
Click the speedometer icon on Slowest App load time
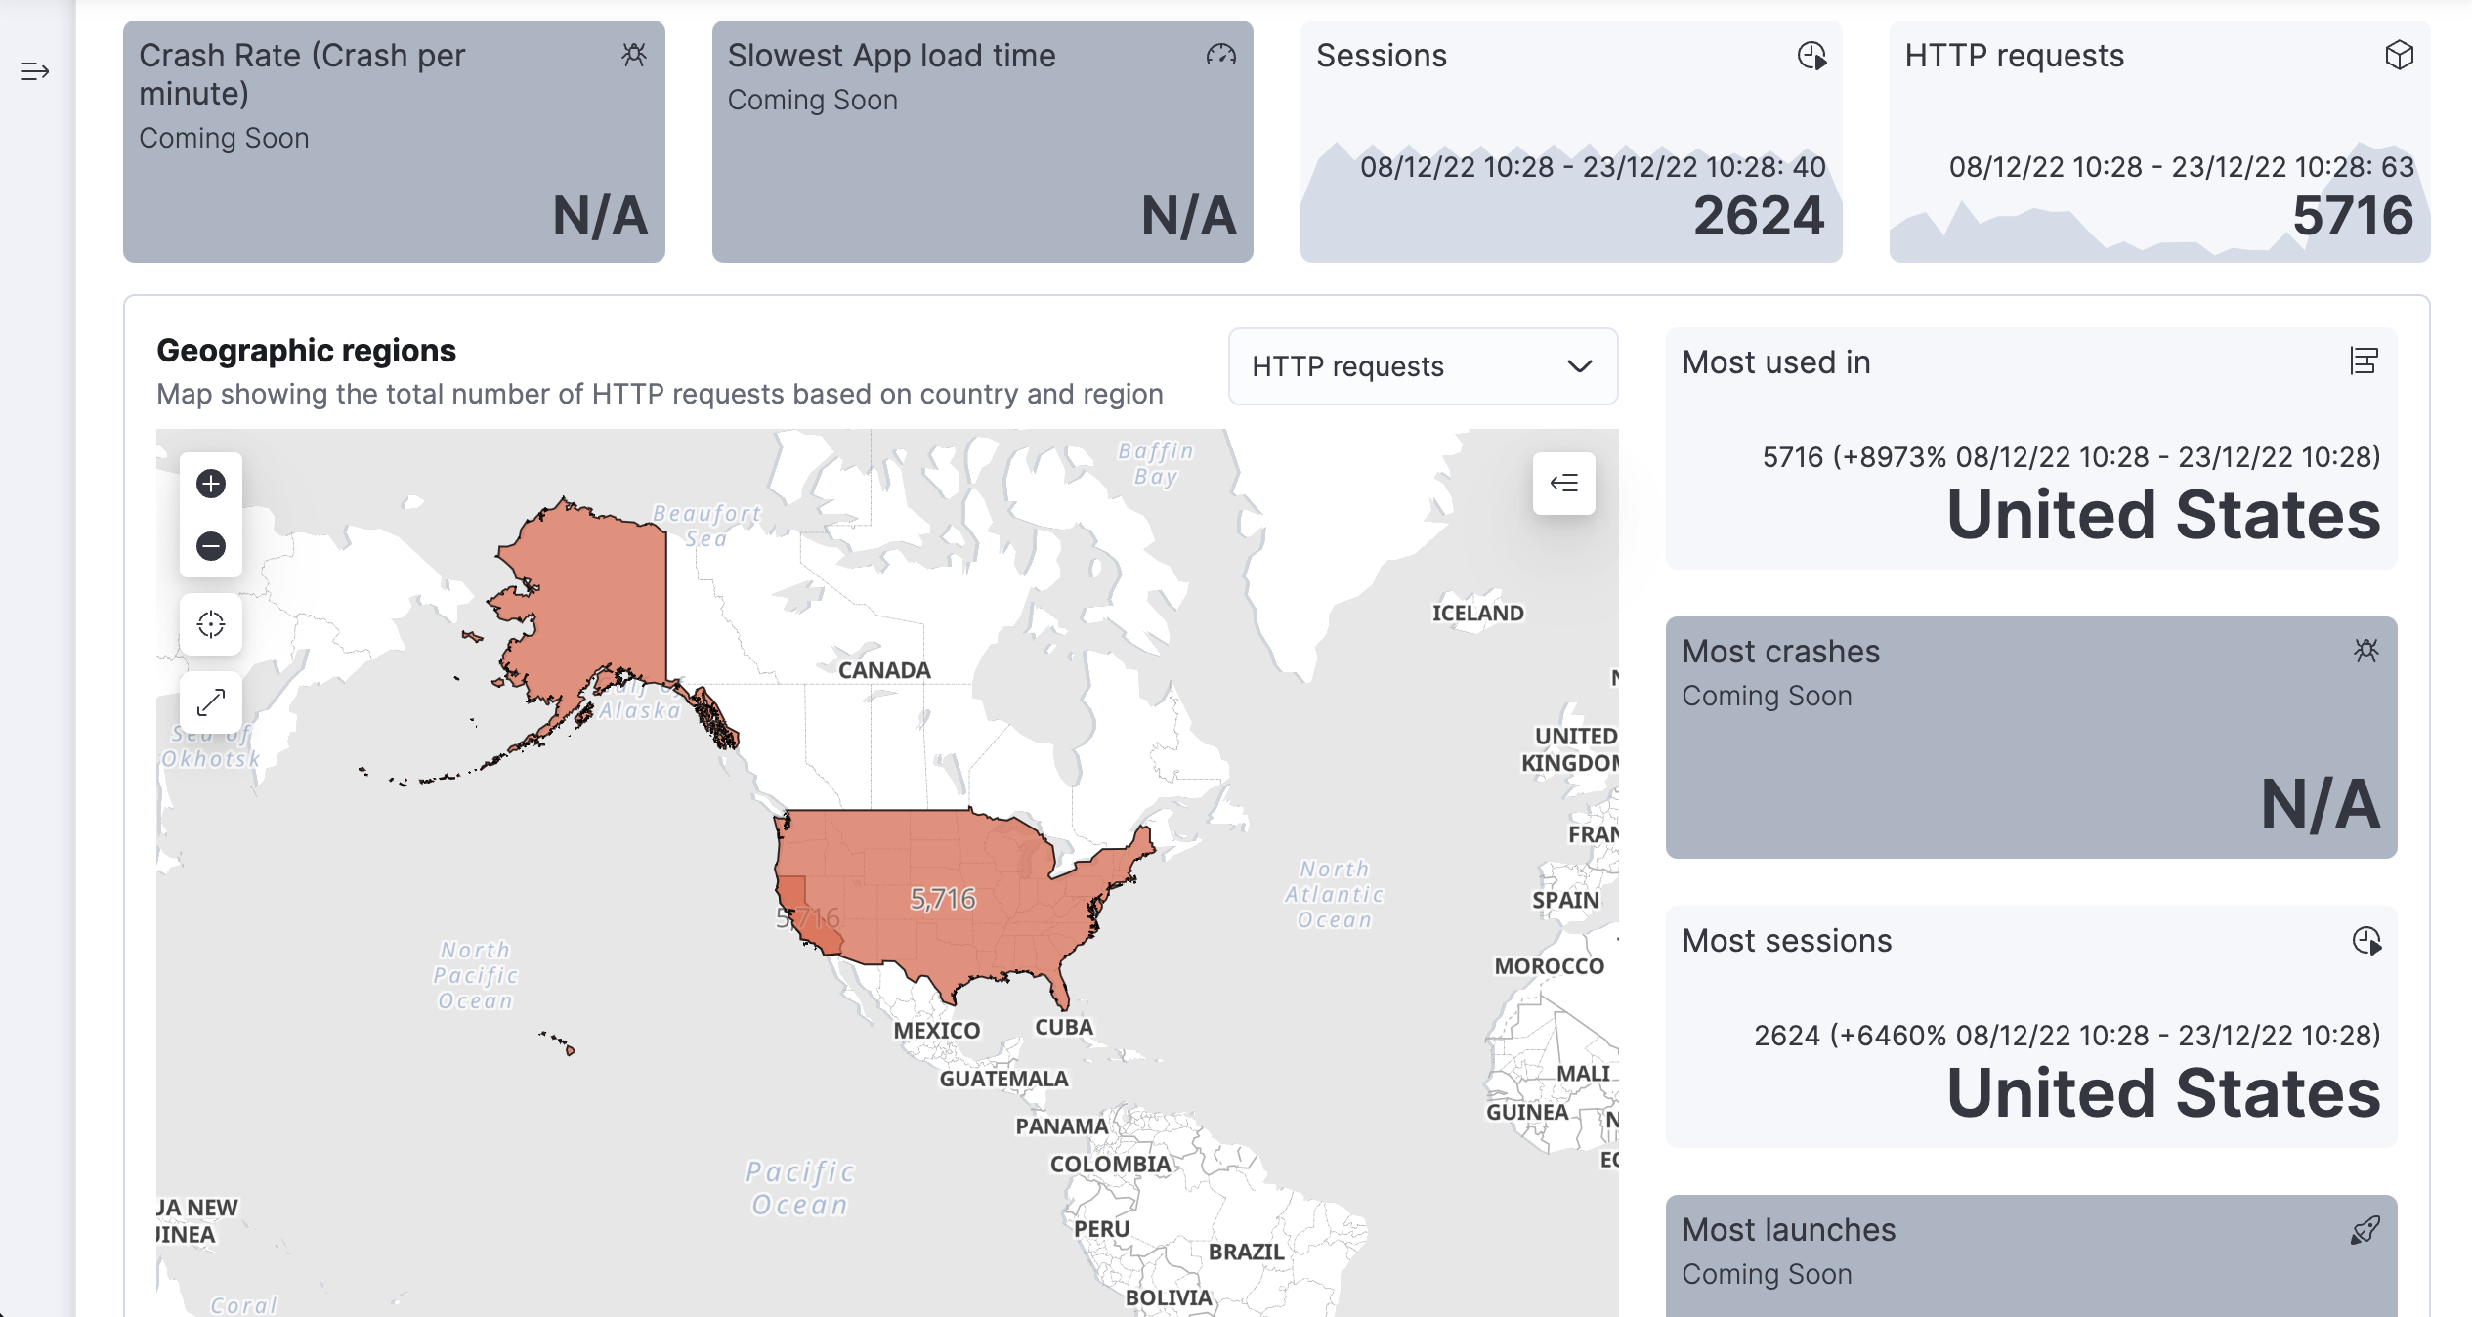pos(1218,54)
